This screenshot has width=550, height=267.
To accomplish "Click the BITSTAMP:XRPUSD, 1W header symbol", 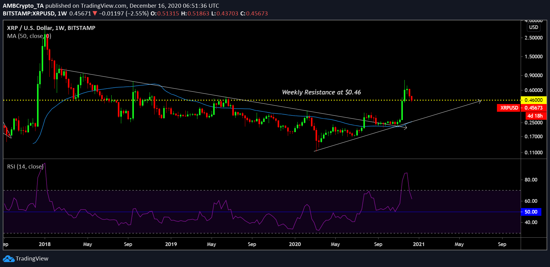I will point(35,14).
